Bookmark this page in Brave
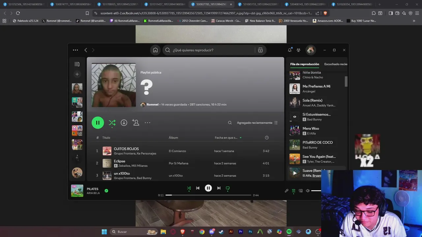Screen dimensions: 422x237 click(x=87, y=13)
